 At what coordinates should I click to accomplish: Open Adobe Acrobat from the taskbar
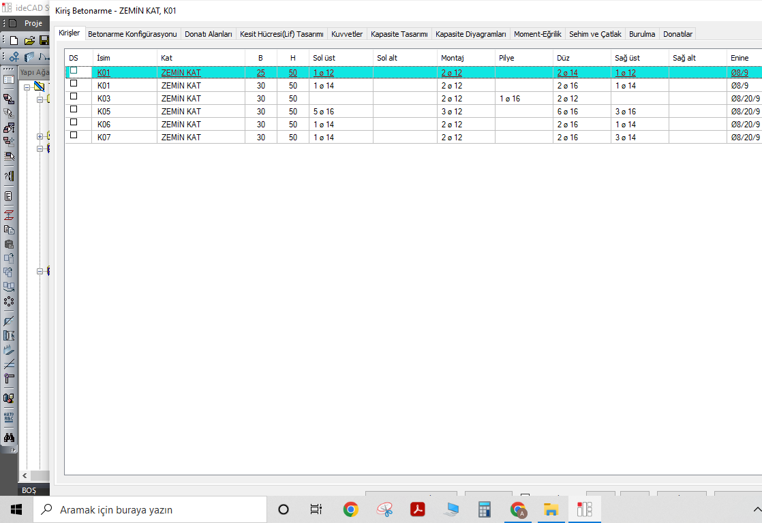point(418,509)
